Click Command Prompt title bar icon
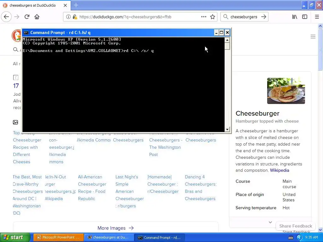This screenshot has width=323, height=242. 26,32
